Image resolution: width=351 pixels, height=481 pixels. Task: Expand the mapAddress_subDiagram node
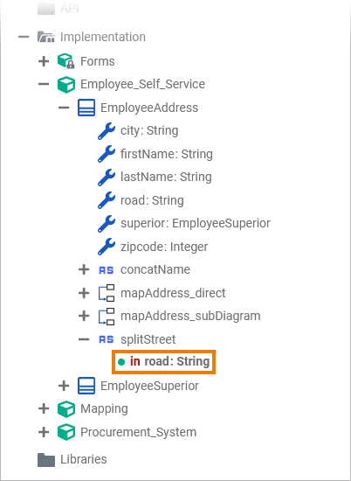[x=84, y=316]
